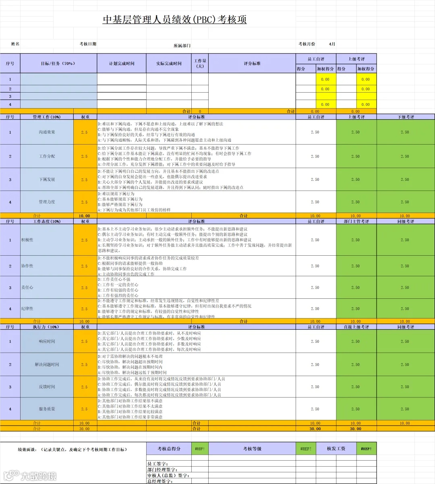Viewport: 435px width, 484px height.
Task: Select the 部门主管考评 column header
Action: pyautogui.click(x=356, y=221)
